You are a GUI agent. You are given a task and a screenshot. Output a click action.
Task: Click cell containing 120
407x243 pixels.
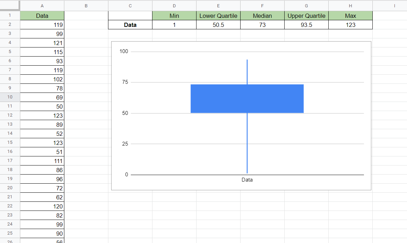42,206
